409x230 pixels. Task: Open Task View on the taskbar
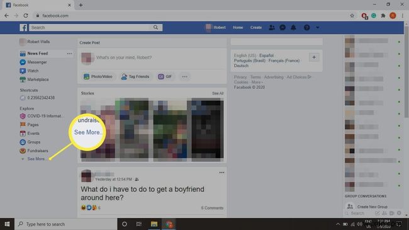coord(139,224)
